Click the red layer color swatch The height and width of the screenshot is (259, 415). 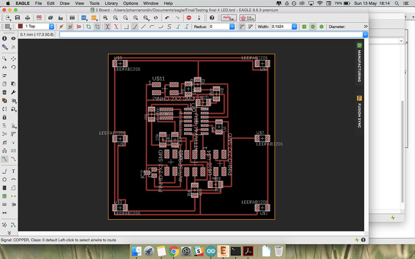(20, 26)
